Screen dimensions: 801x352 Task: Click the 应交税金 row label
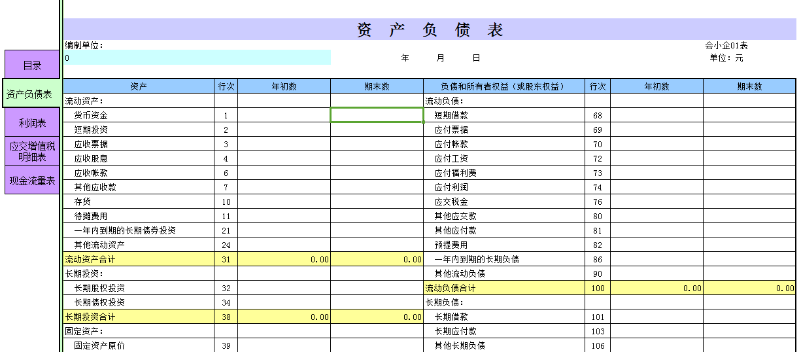451,202
